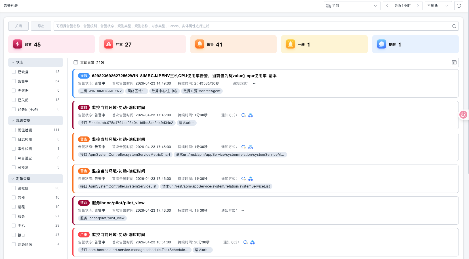
Task: Click message notify icon on systemServiceMetricChart alert
Action: tap(243, 147)
